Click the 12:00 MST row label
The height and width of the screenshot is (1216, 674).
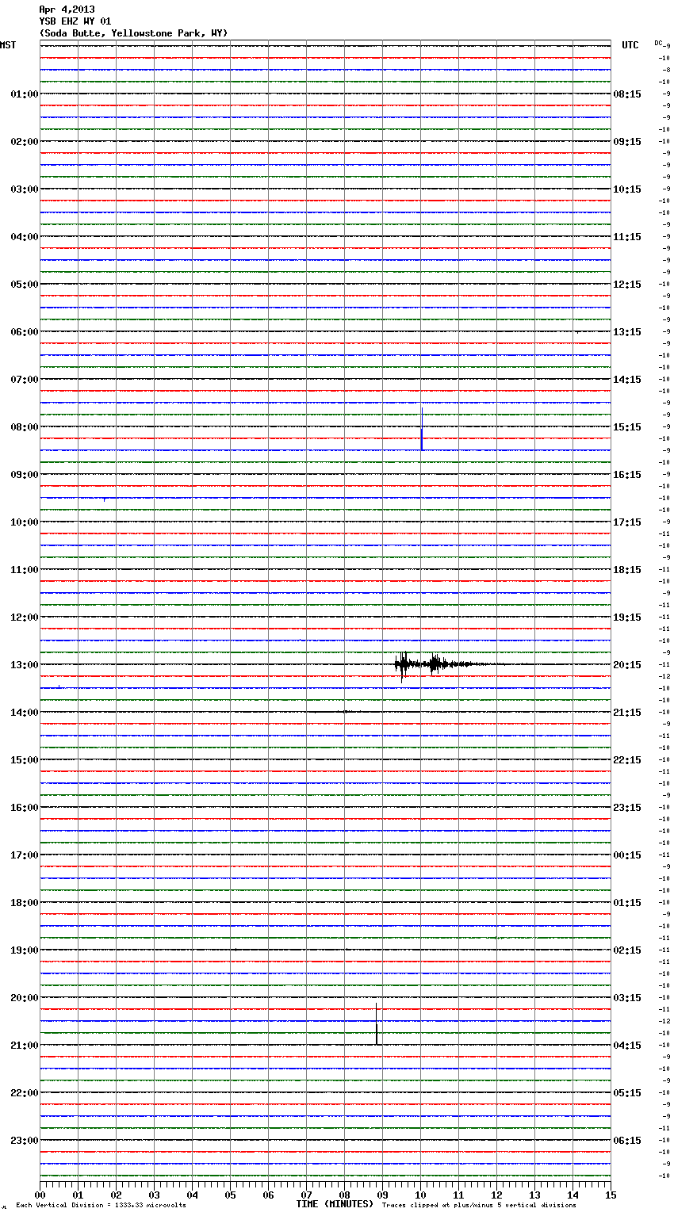pos(24,618)
